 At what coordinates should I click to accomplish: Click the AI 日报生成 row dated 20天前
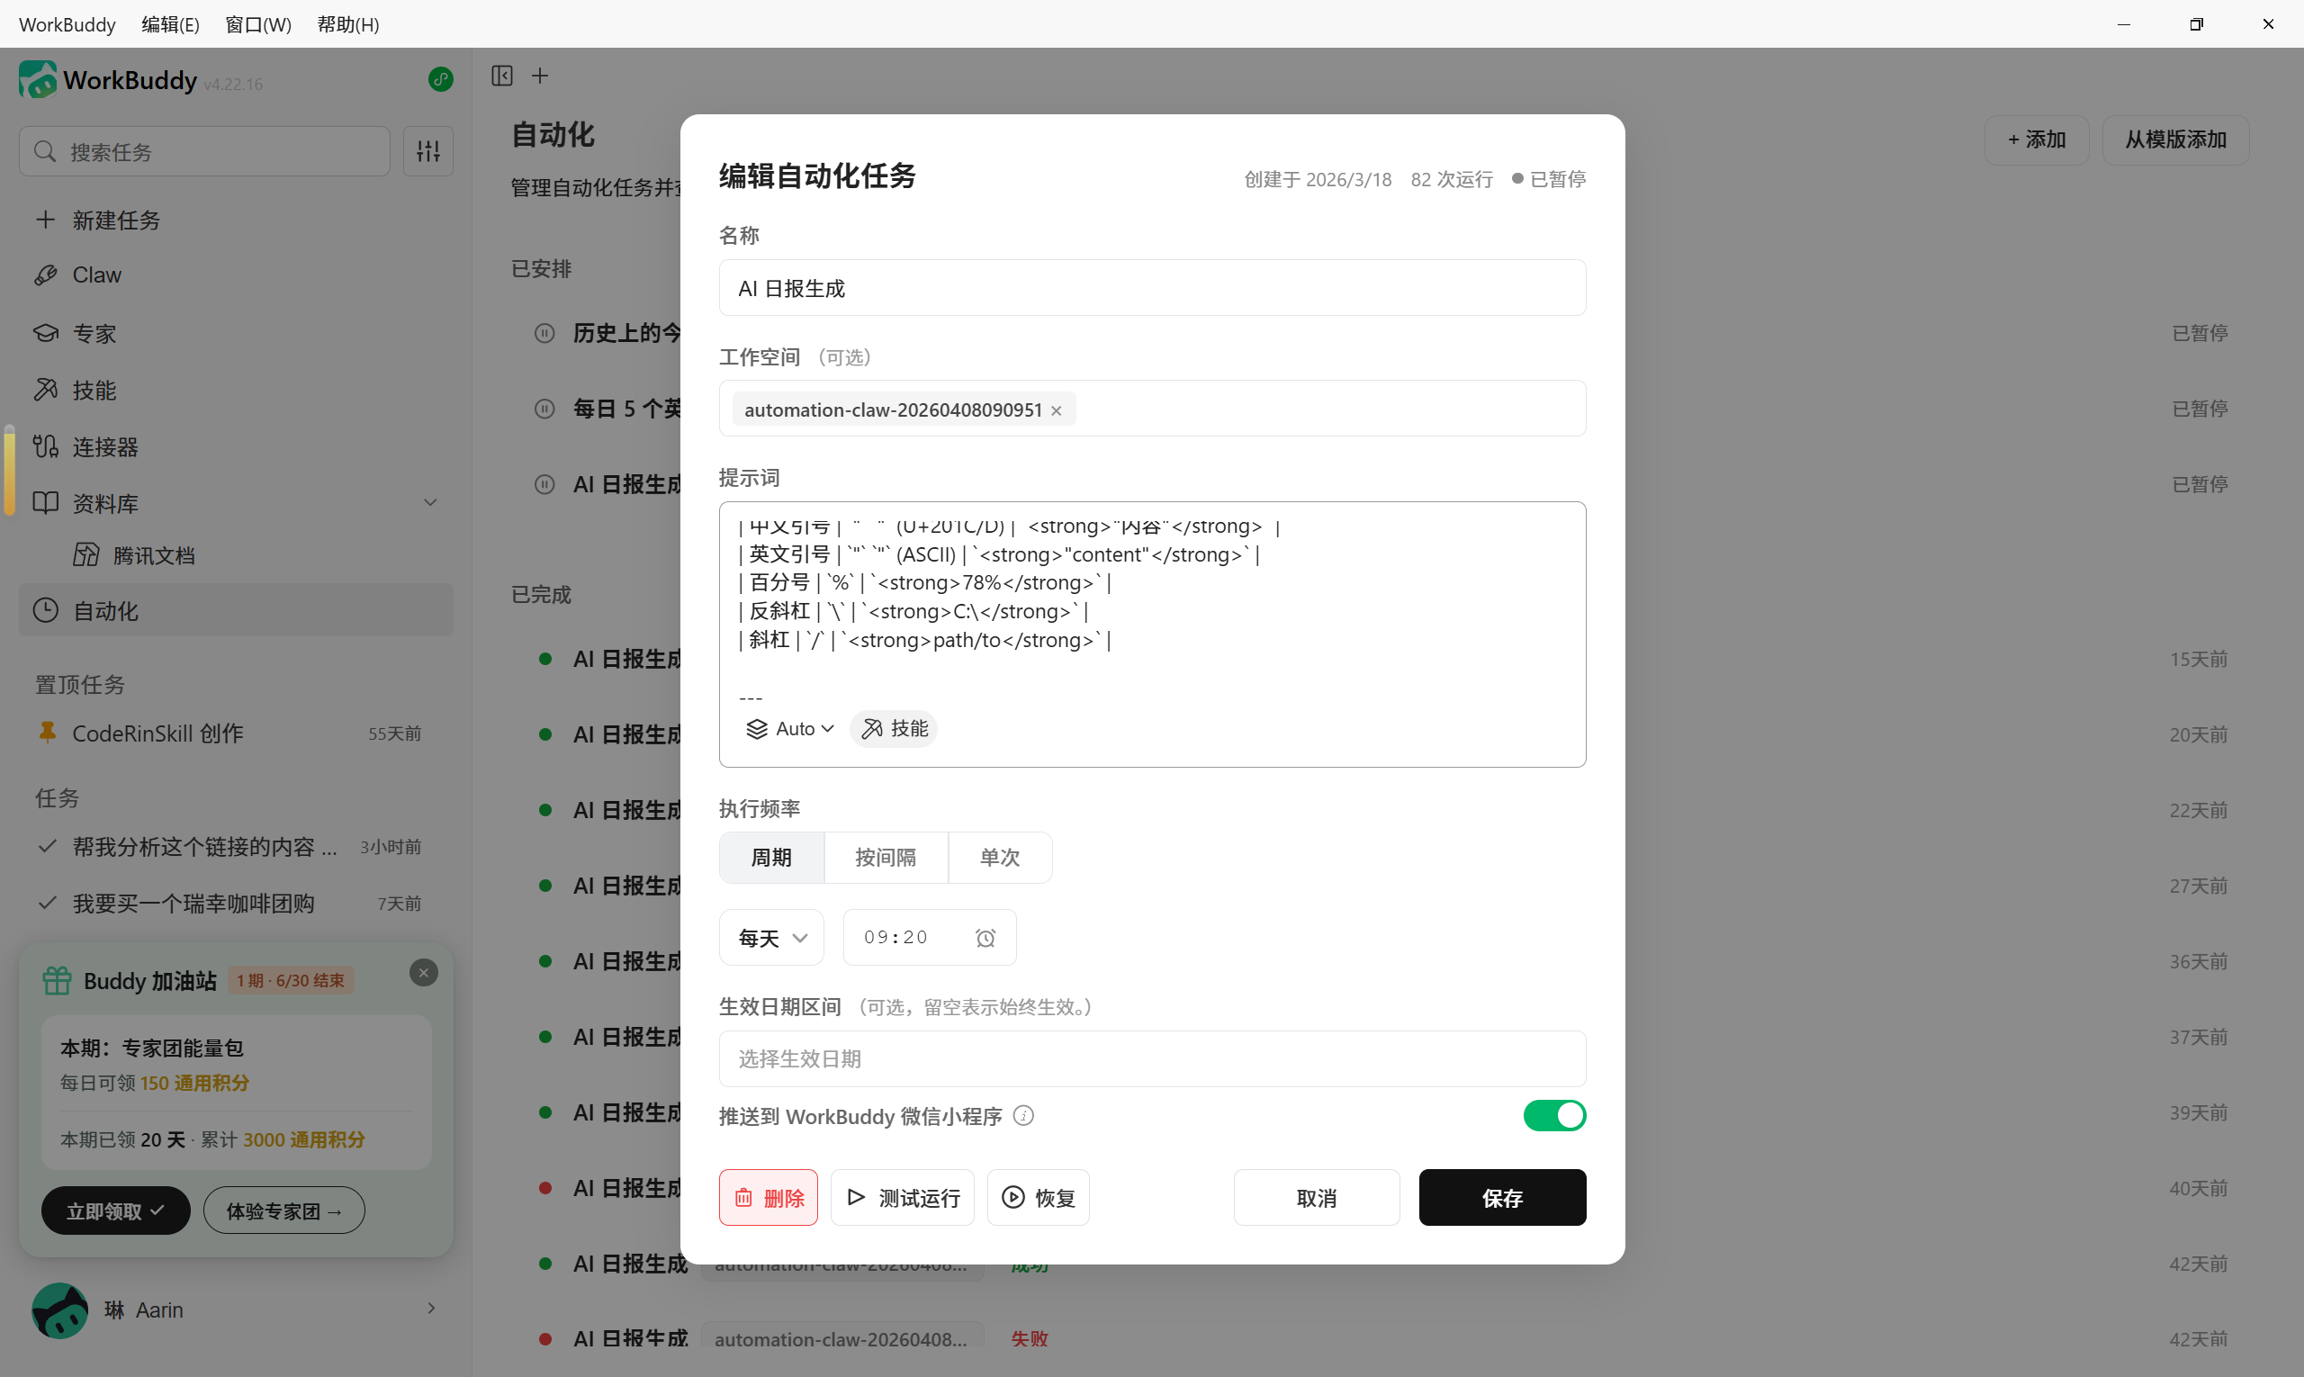click(x=630, y=735)
